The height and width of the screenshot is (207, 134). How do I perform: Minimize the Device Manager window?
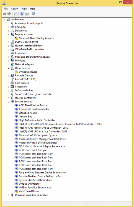pyautogui.click(x=115, y=2)
